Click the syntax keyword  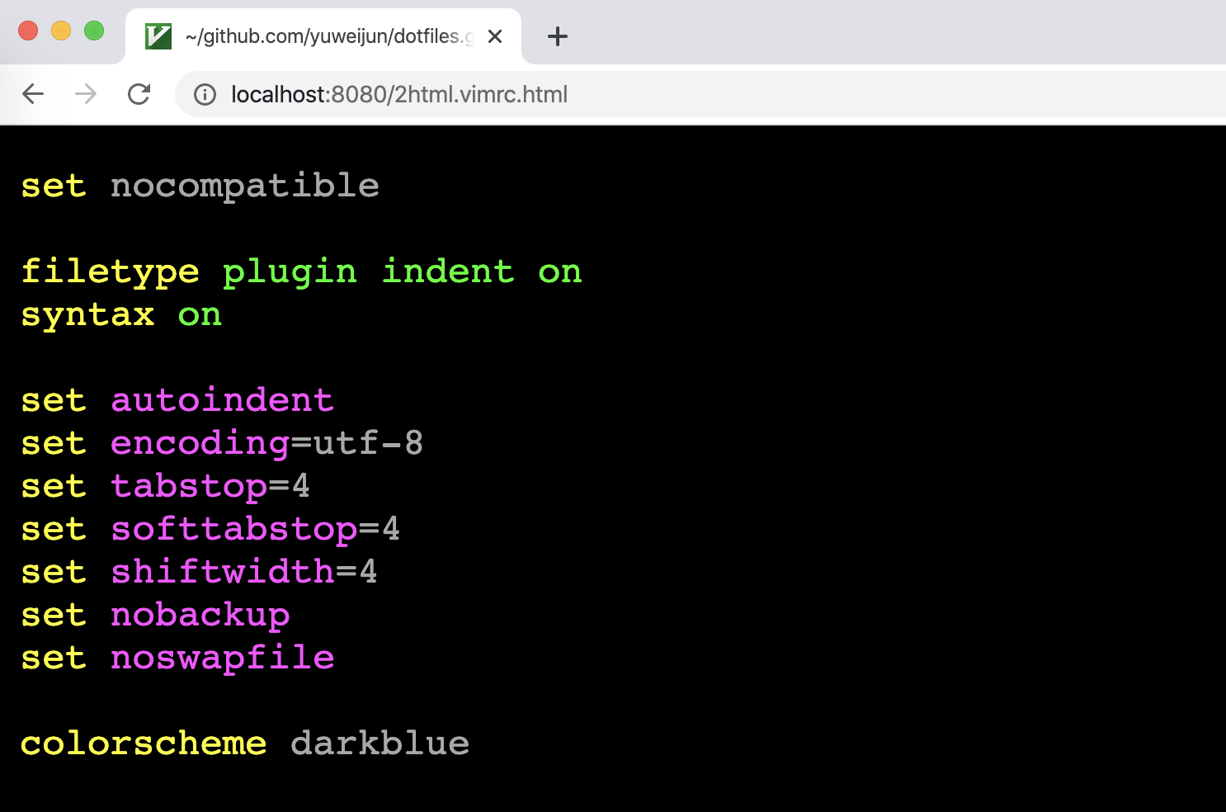click(x=87, y=315)
